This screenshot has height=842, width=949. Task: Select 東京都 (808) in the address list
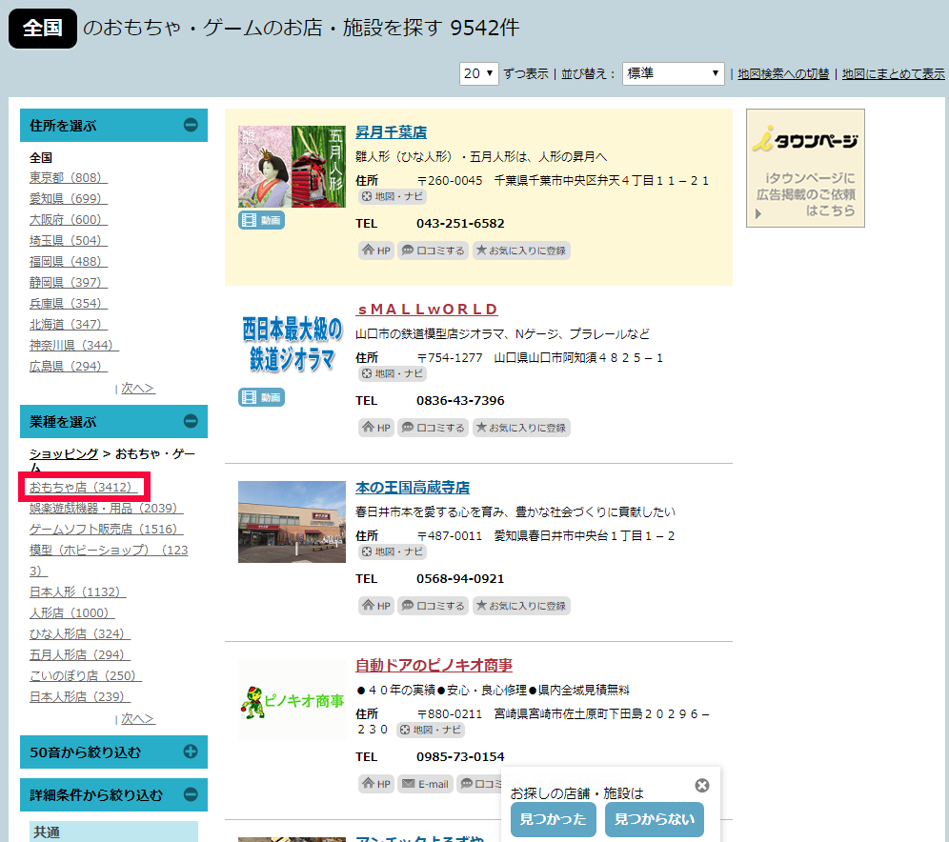(x=69, y=178)
